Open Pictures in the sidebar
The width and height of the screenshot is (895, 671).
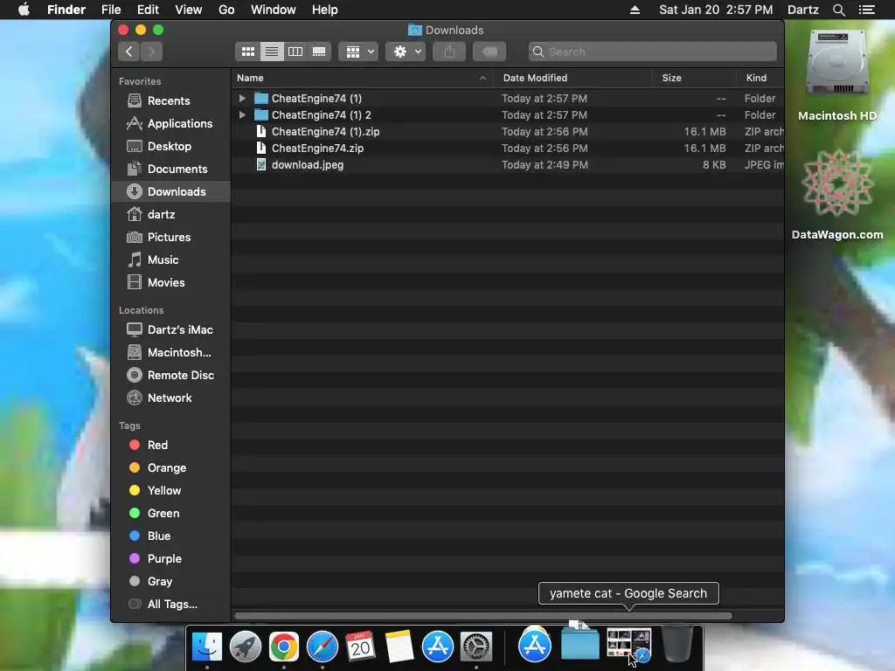170,237
